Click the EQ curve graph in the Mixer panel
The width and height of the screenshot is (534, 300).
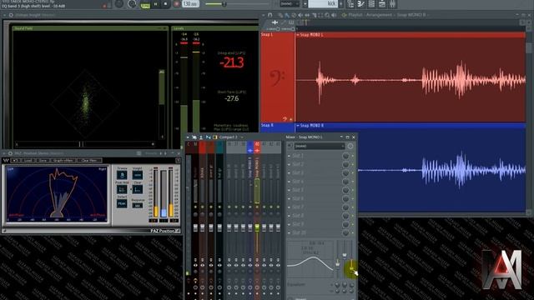[310, 258]
